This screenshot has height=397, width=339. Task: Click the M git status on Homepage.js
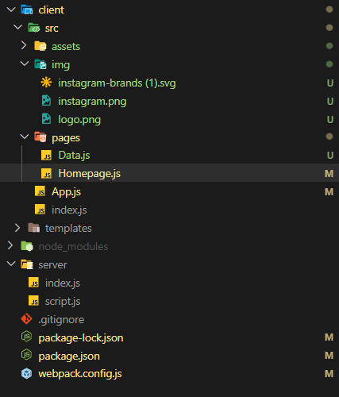click(x=329, y=174)
